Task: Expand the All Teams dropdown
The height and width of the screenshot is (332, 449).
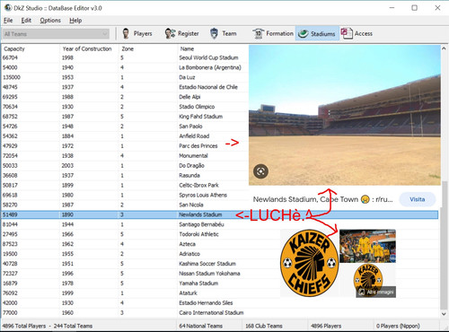Action: pyautogui.click(x=56, y=34)
